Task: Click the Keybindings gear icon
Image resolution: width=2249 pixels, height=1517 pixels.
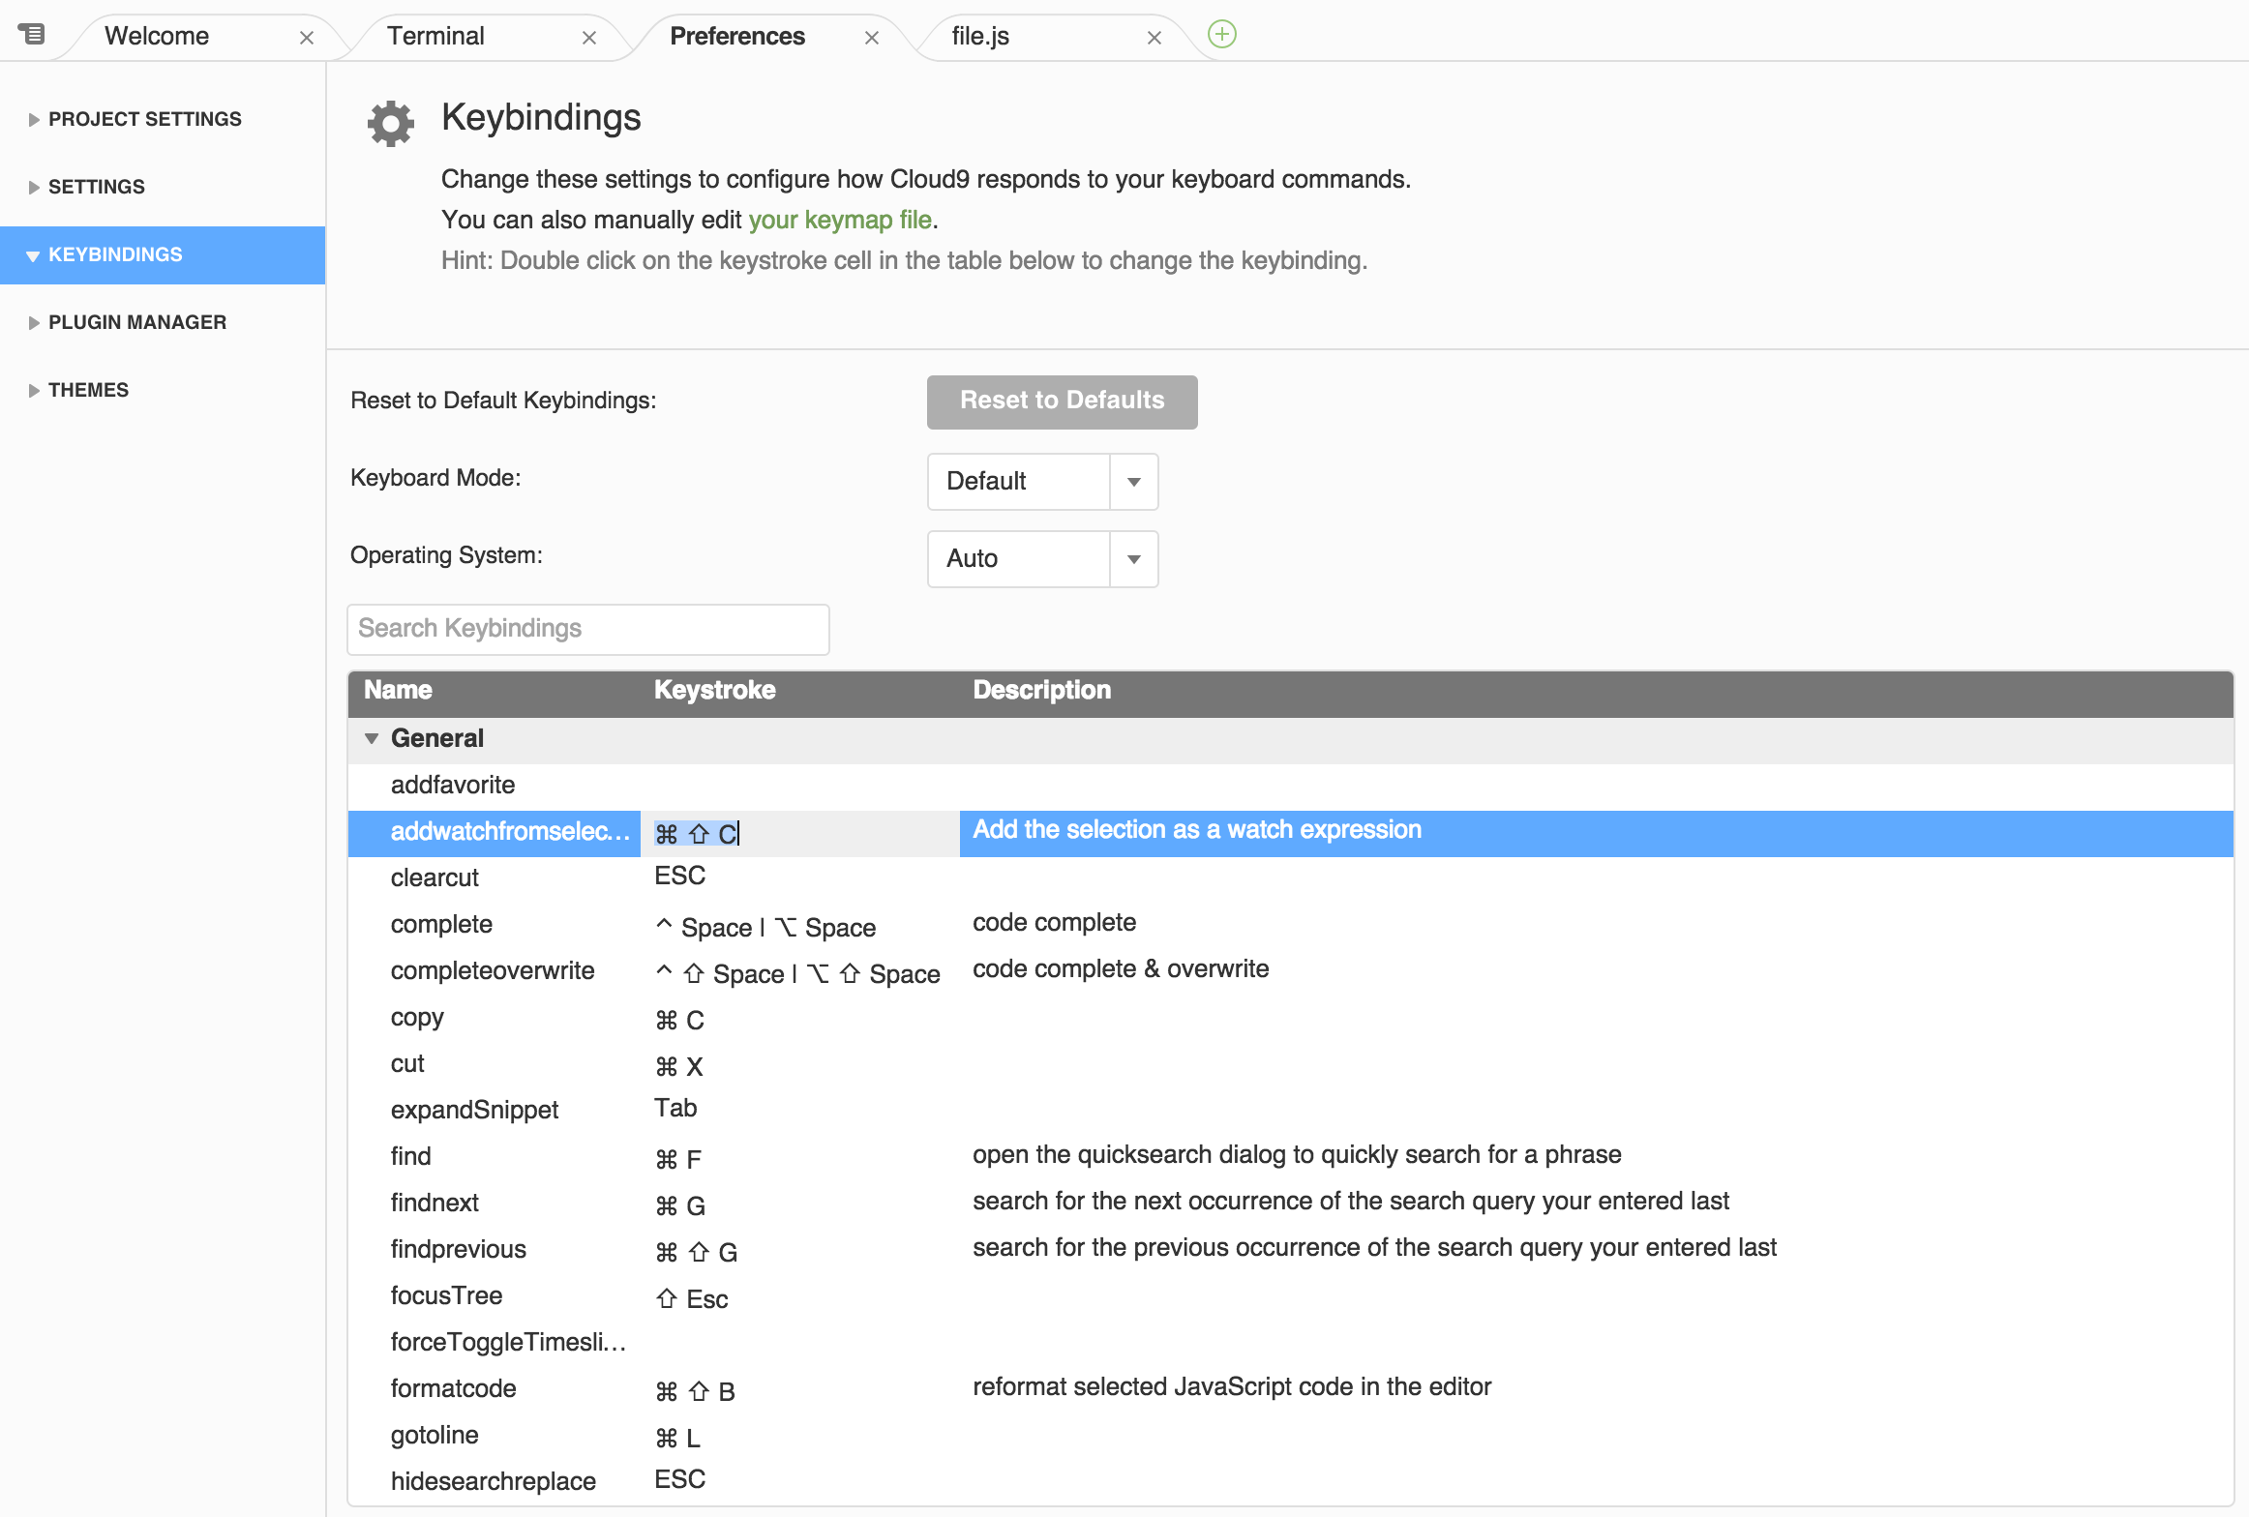Action: [x=391, y=123]
